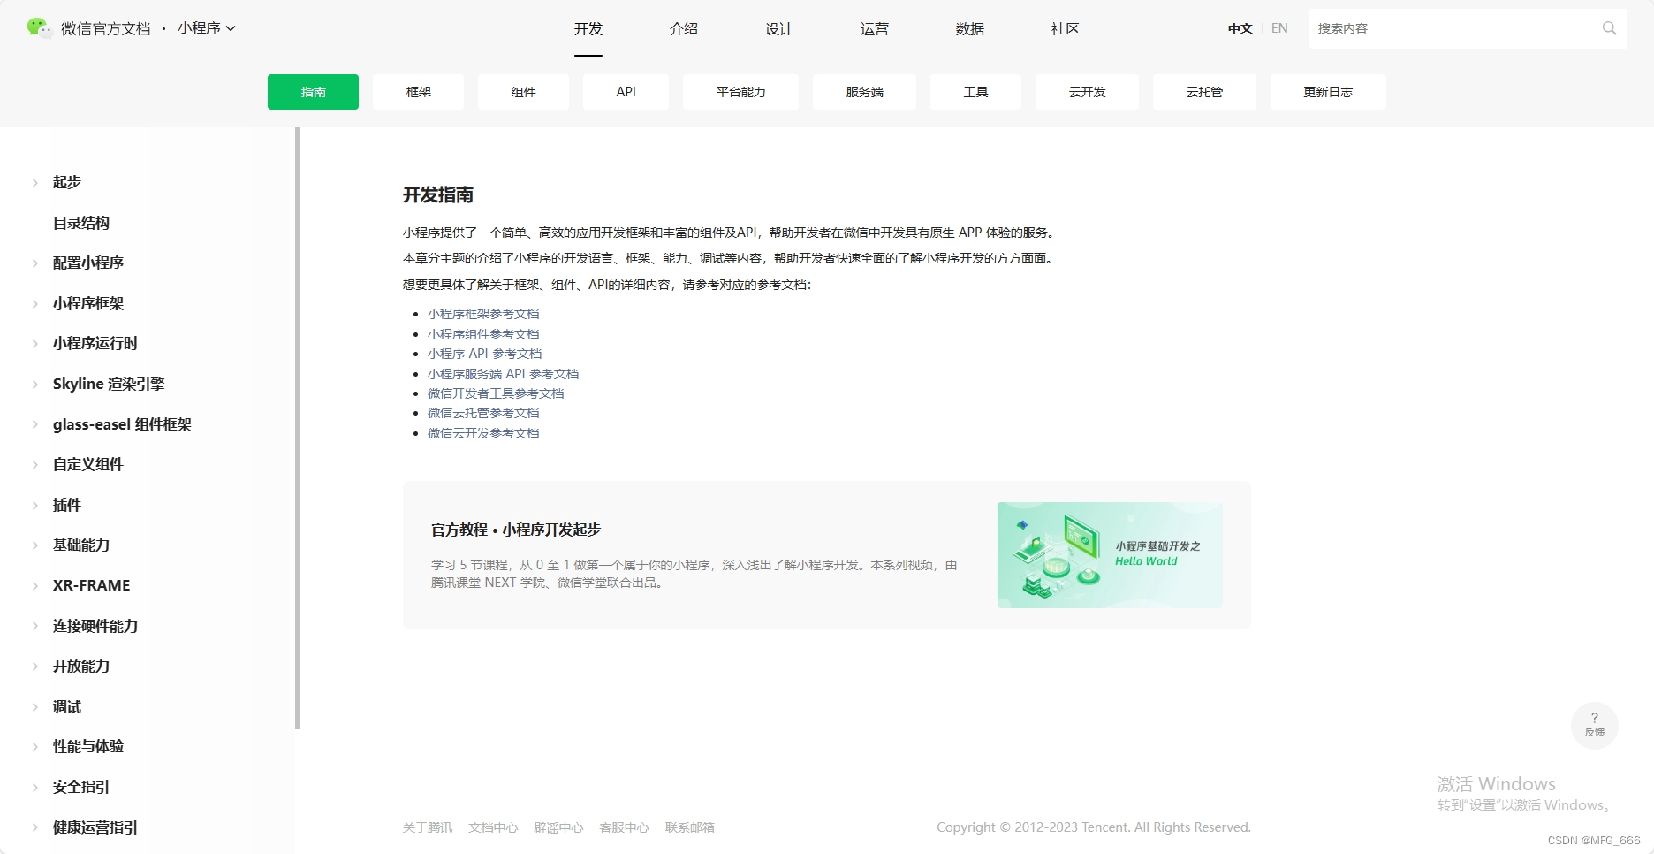
Task: Open the 小程序服务端 API 参考文档 link
Action: pos(503,374)
